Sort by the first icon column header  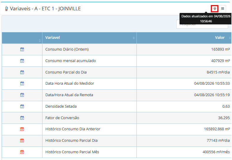(x=22, y=38)
